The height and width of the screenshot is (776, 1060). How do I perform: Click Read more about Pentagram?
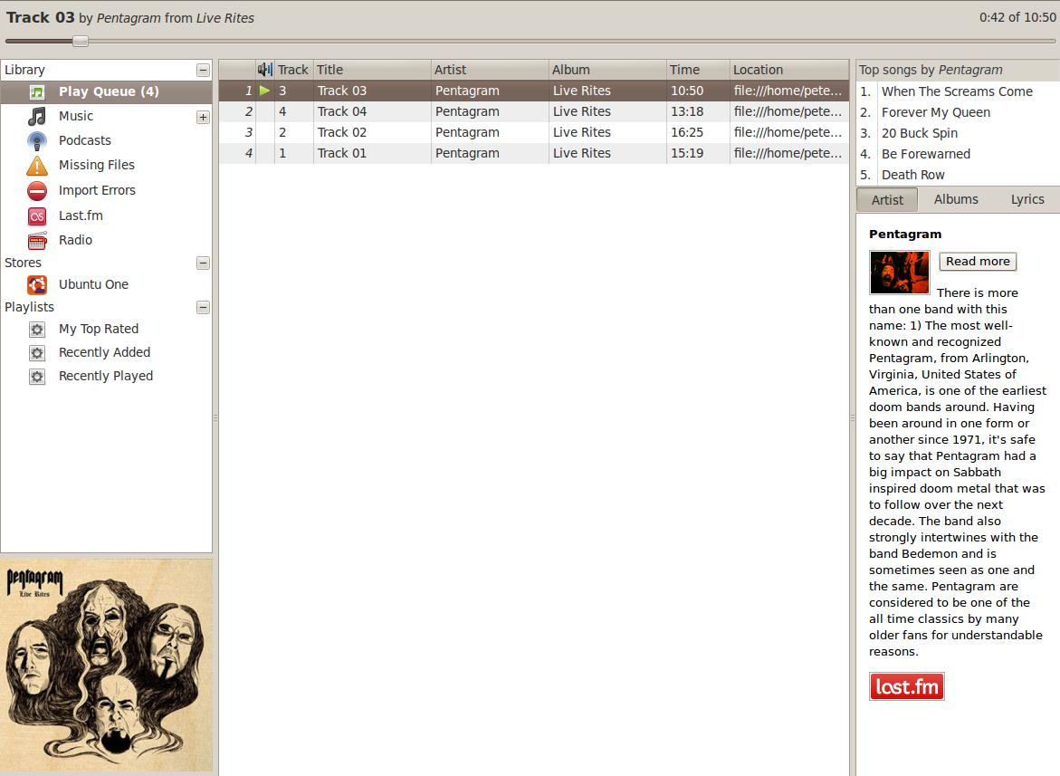[x=978, y=262]
